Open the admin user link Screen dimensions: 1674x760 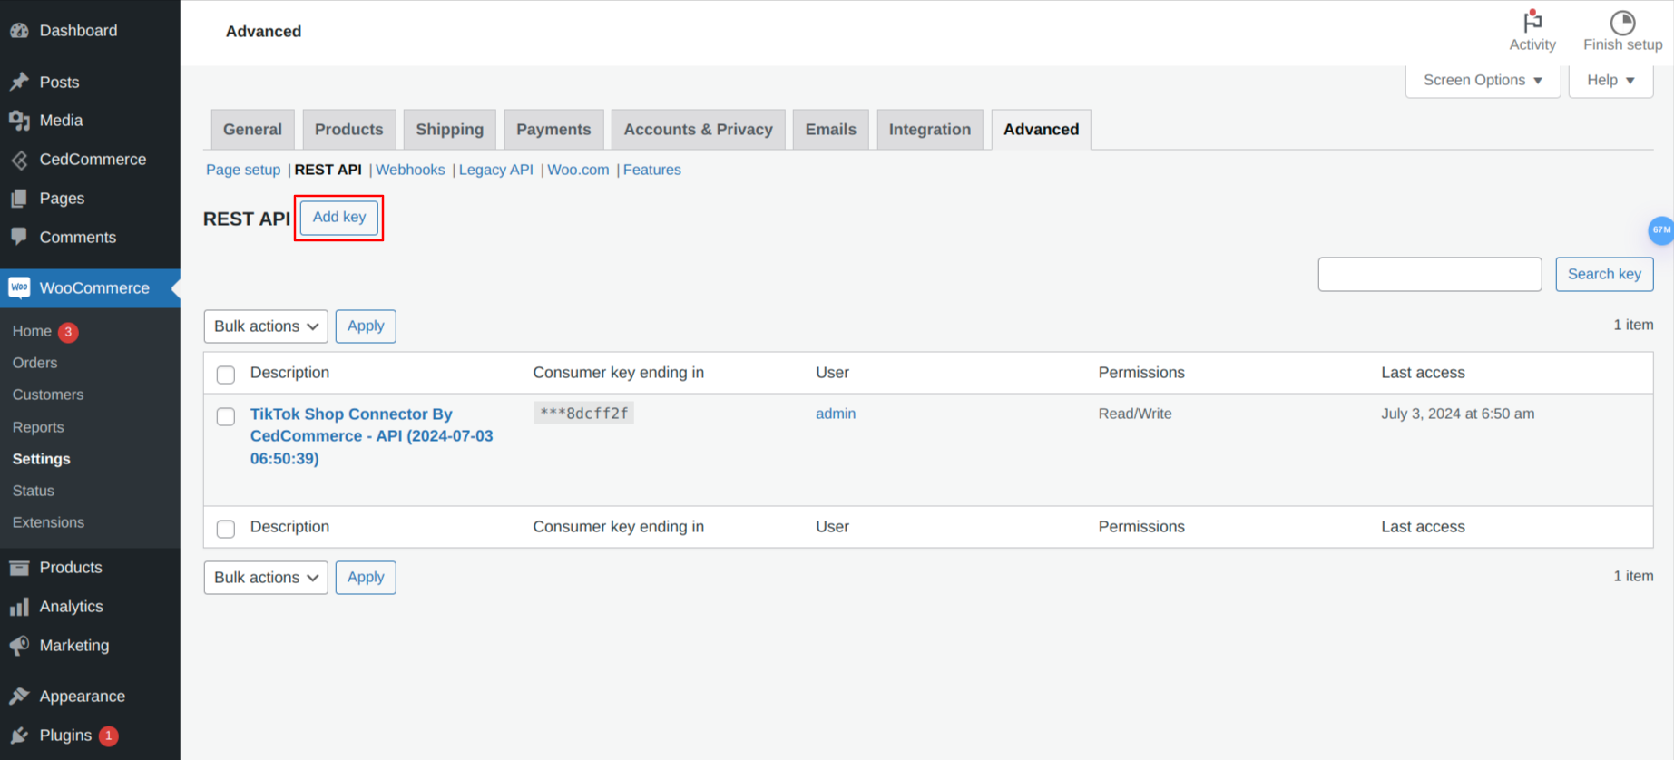click(x=835, y=414)
